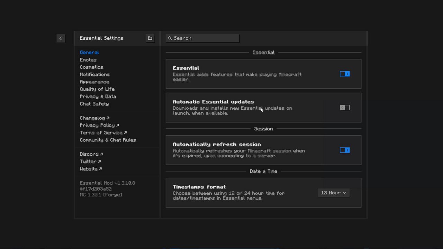Open Privacy & Data settings
This screenshot has height=249, width=443.
pos(98,96)
